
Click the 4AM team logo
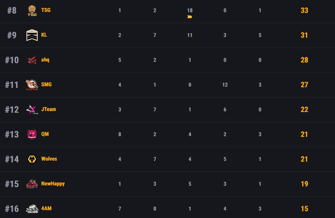(32, 209)
